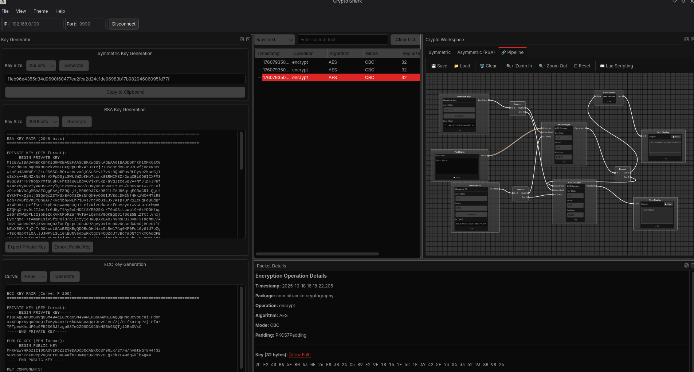Change the ECC curve from P-256
This screenshot has width=694, height=372.
pos(34,276)
